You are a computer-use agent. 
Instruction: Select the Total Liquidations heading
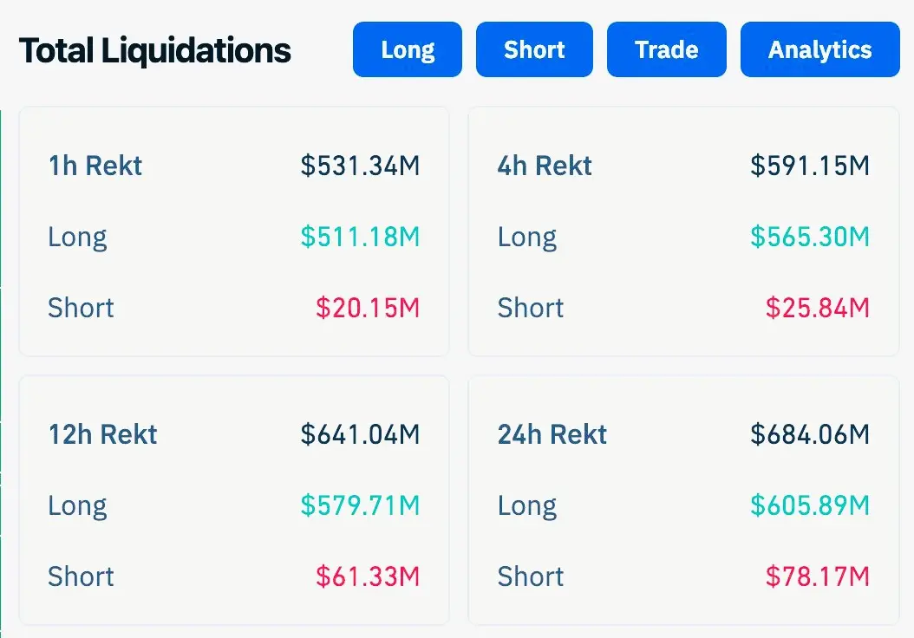pos(155,50)
